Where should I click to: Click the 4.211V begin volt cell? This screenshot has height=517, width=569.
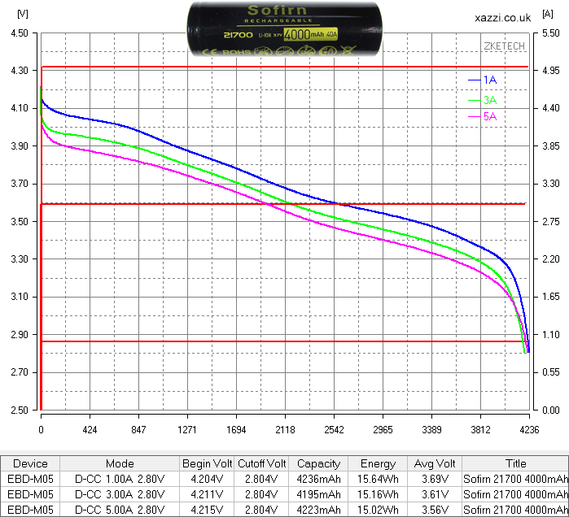208,494
